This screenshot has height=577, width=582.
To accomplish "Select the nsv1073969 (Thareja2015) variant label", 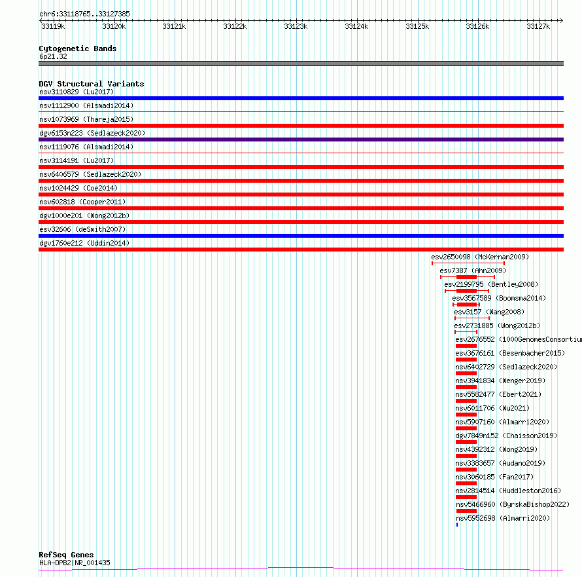I will pos(86,119).
